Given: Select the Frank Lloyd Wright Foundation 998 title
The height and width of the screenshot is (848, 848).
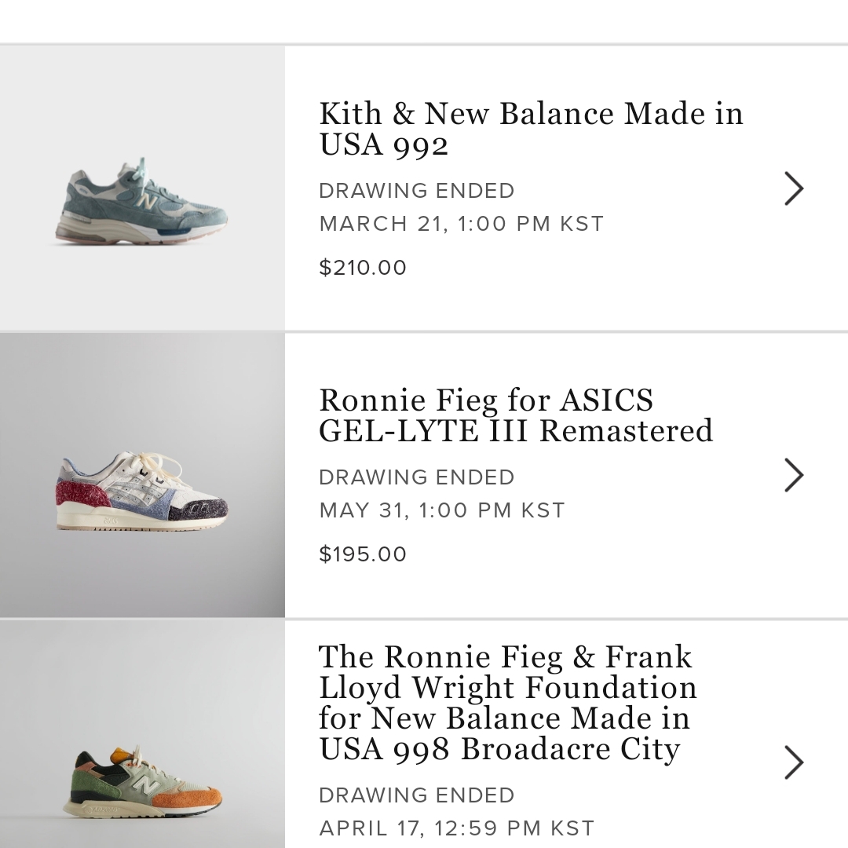Looking at the screenshot, I should pos(507,702).
